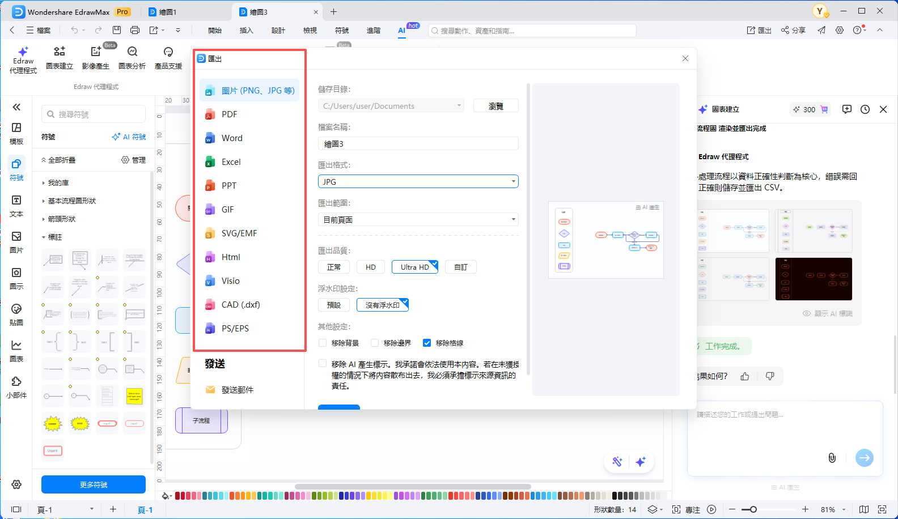Screen dimensions: 898x519
Task: Click the attachment paperclip icon
Action: [x=832, y=458]
